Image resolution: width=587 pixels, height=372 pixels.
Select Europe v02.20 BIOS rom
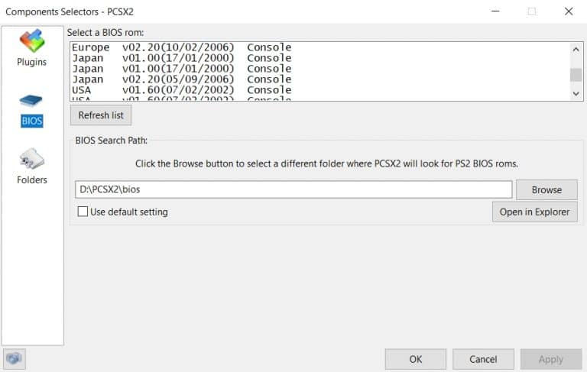[182, 47]
